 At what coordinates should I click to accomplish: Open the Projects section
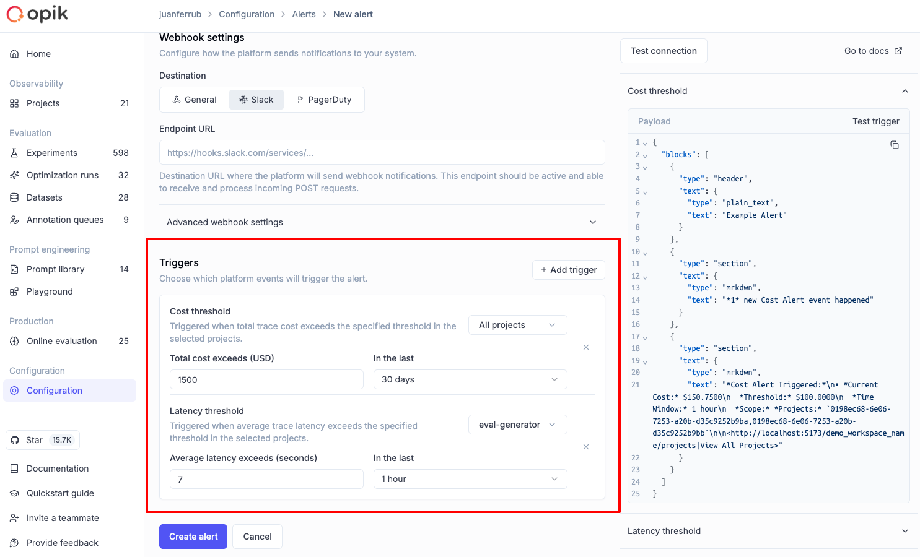43,103
